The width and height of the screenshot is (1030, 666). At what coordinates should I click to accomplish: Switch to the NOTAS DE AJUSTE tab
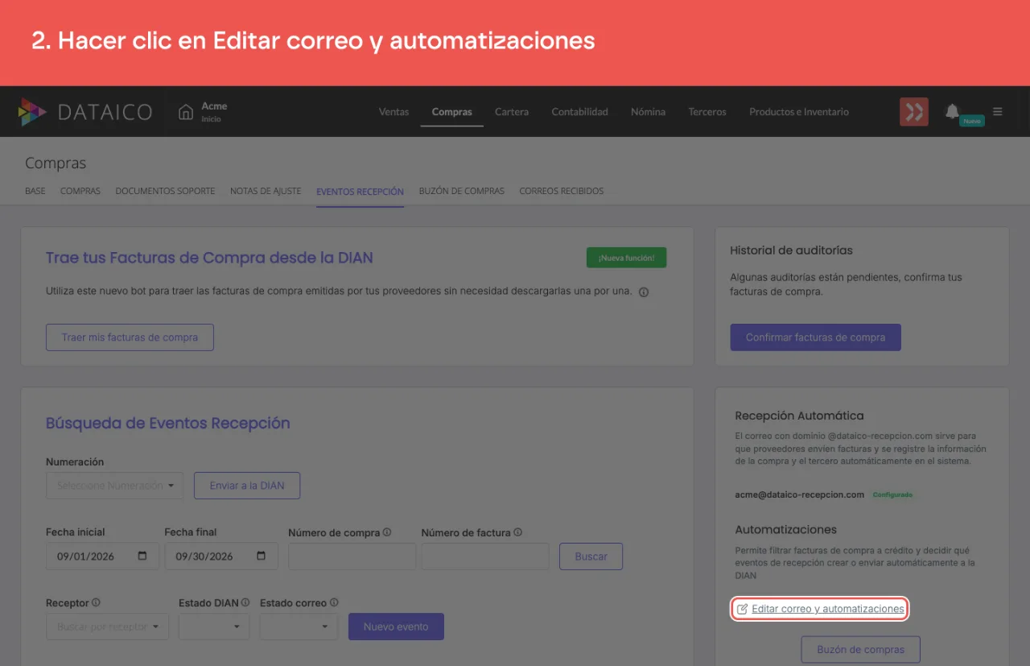click(x=266, y=192)
